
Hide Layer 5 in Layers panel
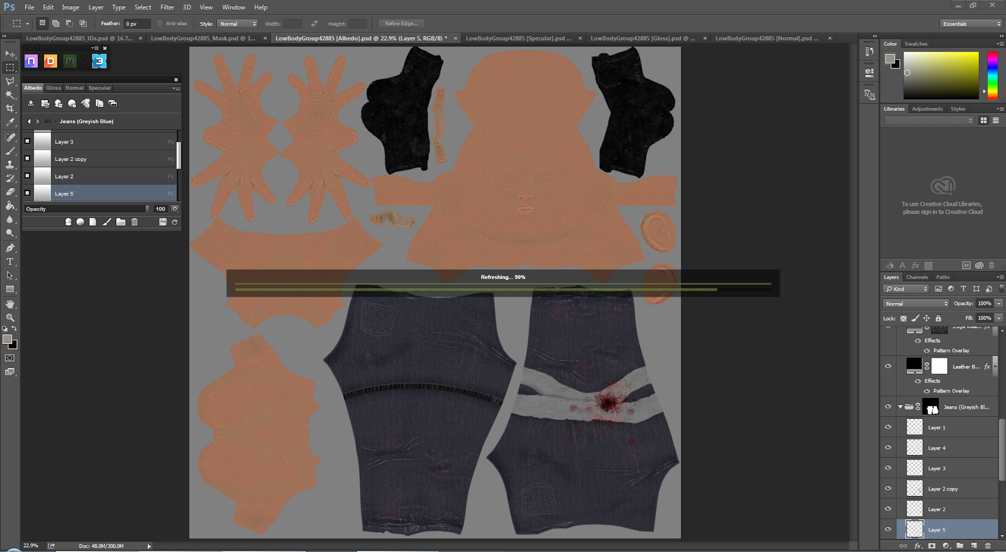tap(888, 529)
